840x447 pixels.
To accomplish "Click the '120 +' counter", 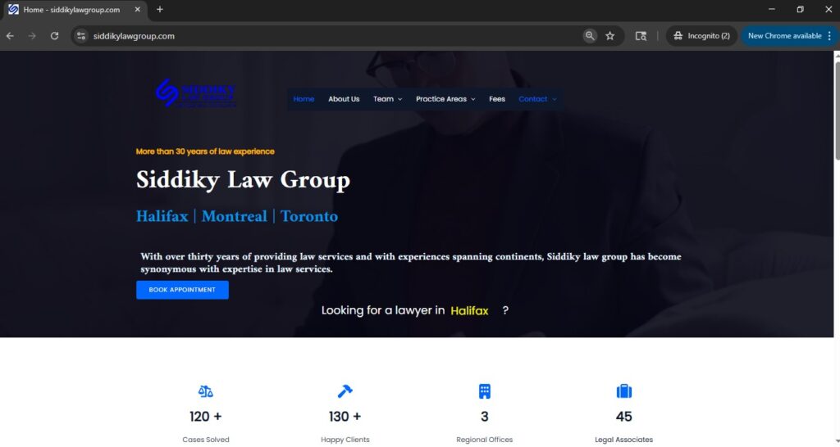I will 206,417.
